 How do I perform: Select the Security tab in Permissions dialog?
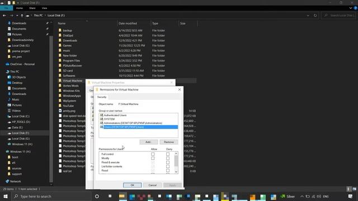click(x=102, y=97)
